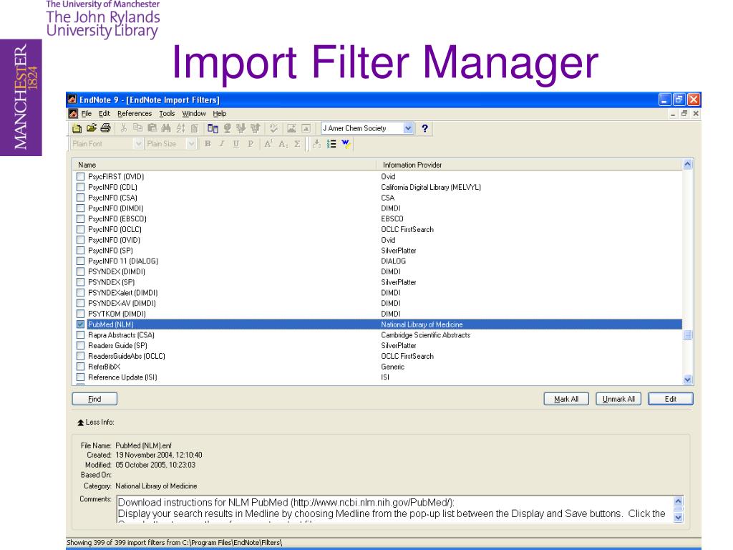Click the filter list scrollbar thumb
733x550 pixels.
pyautogui.click(x=687, y=335)
